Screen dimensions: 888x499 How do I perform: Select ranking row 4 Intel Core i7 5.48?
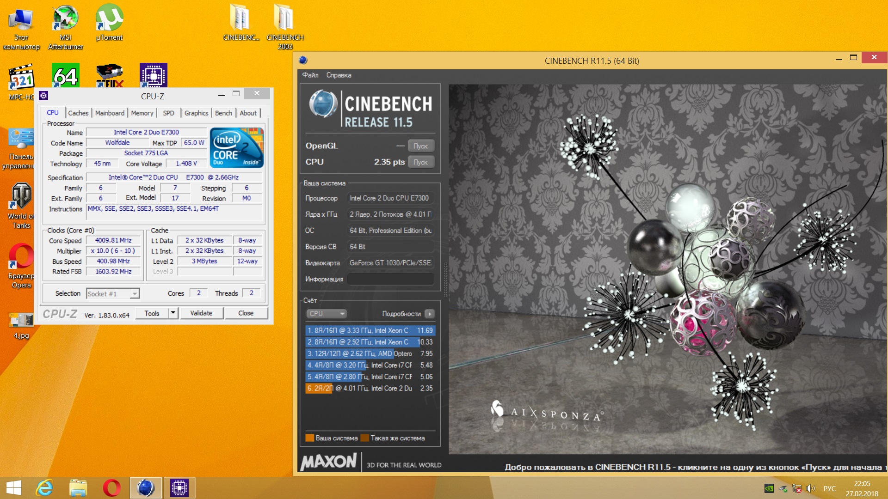point(370,365)
